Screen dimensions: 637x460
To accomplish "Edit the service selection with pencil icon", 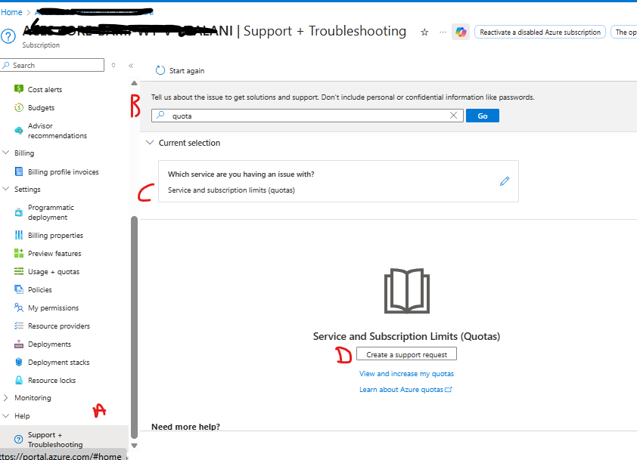I will (x=505, y=181).
